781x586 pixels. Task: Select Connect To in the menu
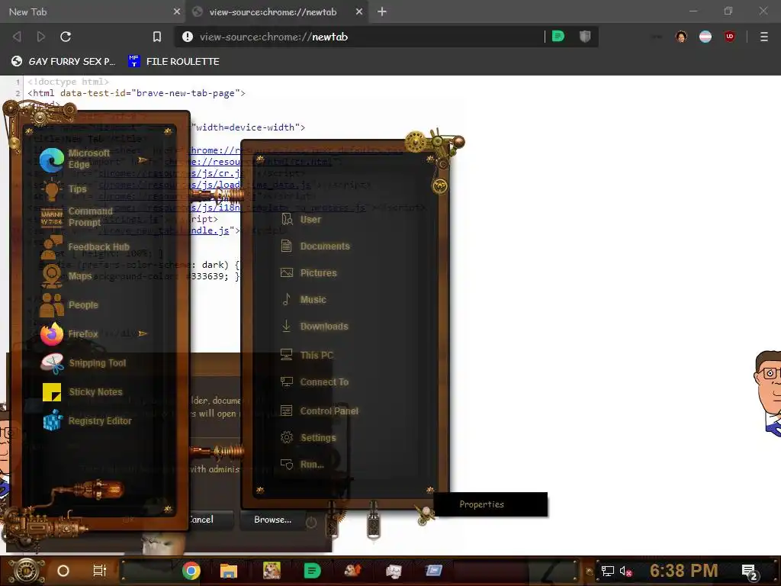point(314,382)
